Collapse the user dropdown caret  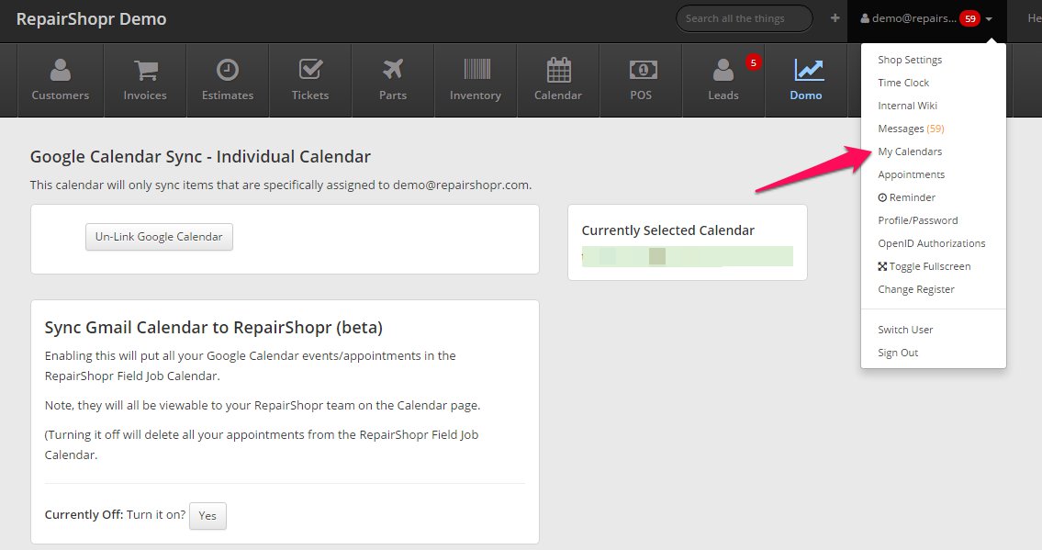pos(989,19)
